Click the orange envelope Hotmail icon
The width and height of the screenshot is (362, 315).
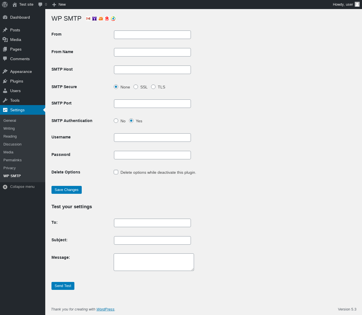tap(101, 19)
